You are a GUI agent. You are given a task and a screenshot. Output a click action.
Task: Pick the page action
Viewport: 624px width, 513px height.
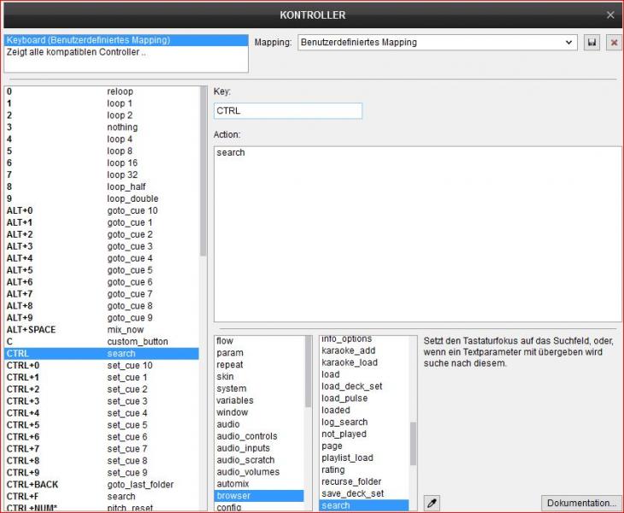[x=364, y=446]
